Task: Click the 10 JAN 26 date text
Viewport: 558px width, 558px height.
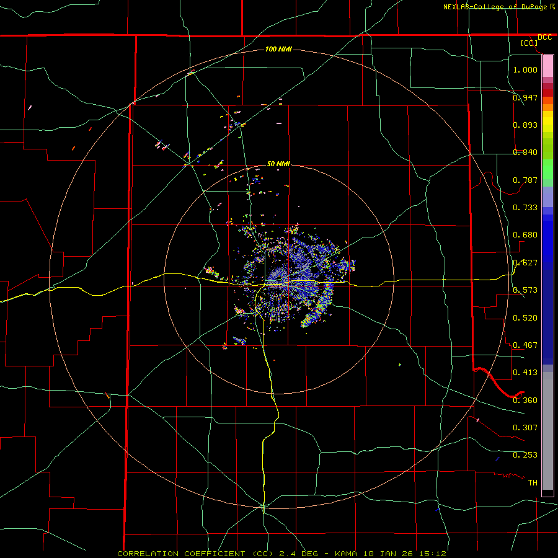Action: [x=388, y=554]
